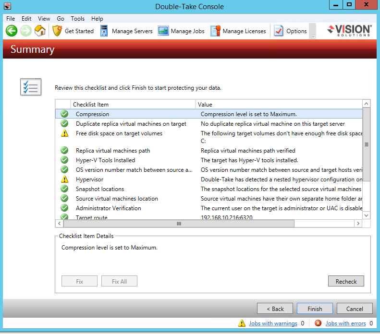Click the Fix All button
The width and height of the screenshot is (380, 334).
coord(119,281)
